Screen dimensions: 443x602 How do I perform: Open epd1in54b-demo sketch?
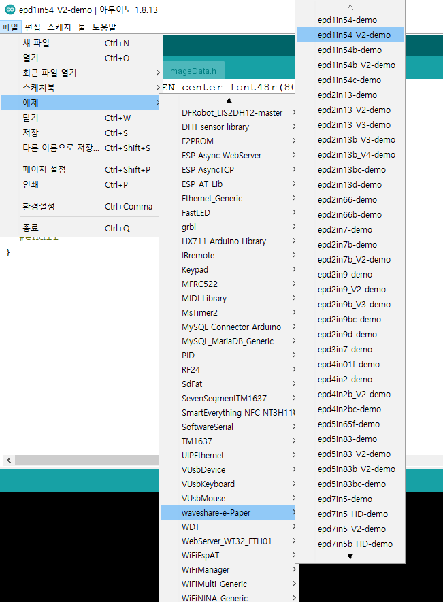pos(350,50)
